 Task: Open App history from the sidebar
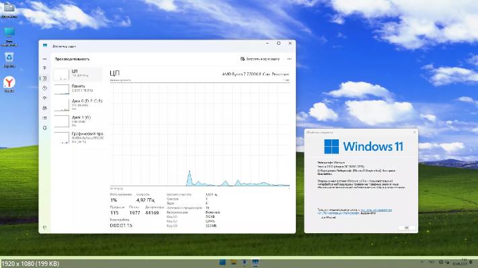pyautogui.click(x=45, y=88)
